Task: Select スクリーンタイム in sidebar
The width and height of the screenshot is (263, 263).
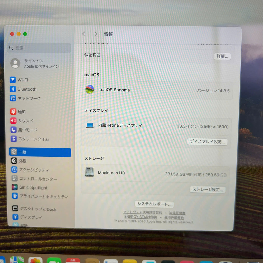Action: point(30,139)
